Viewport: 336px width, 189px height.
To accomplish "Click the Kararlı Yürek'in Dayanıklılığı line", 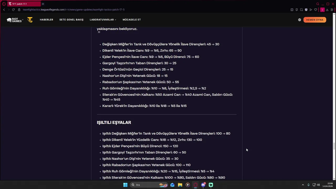I will tap(144, 106).
